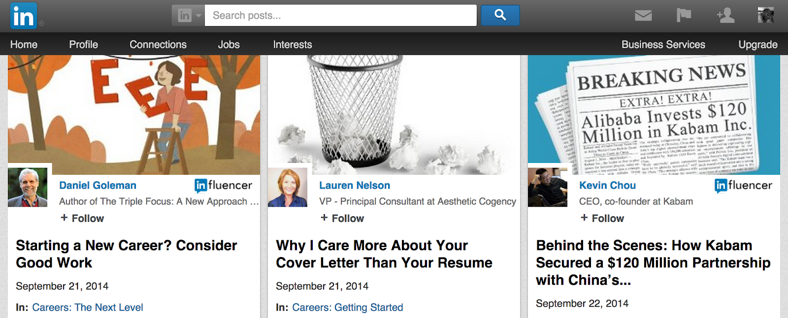This screenshot has height=318, width=788.
Task: Follow Lauren Nelson
Action: pos(342,218)
